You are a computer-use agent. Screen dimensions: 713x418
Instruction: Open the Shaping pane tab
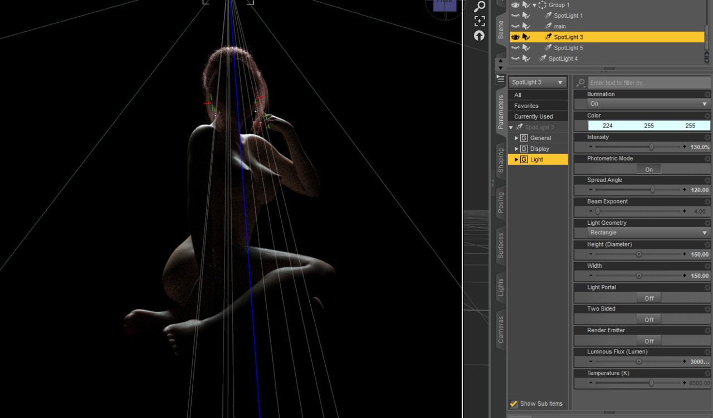[x=501, y=160]
